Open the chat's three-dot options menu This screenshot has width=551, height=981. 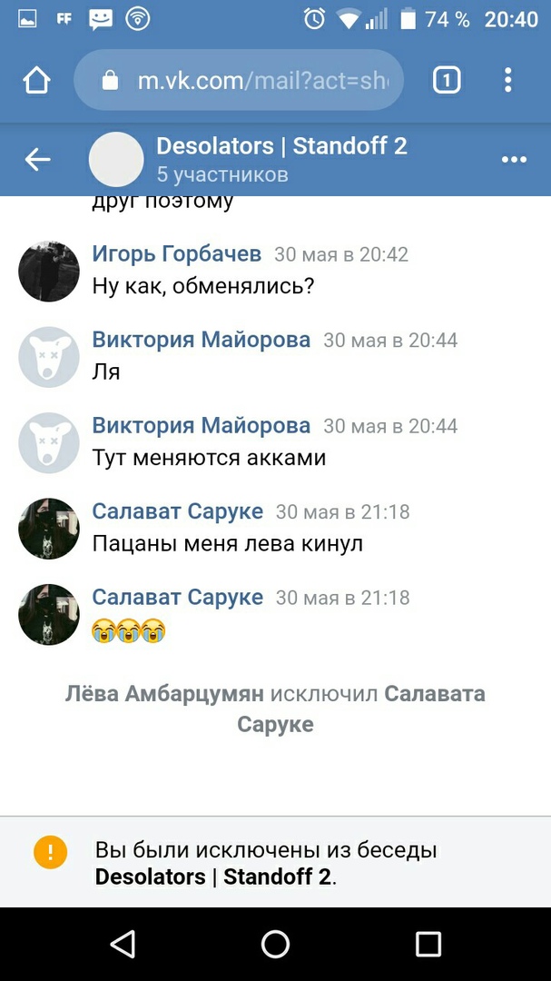[x=514, y=160]
